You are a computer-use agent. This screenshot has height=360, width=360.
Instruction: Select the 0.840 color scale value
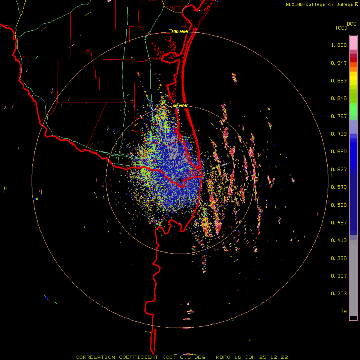coord(339,98)
